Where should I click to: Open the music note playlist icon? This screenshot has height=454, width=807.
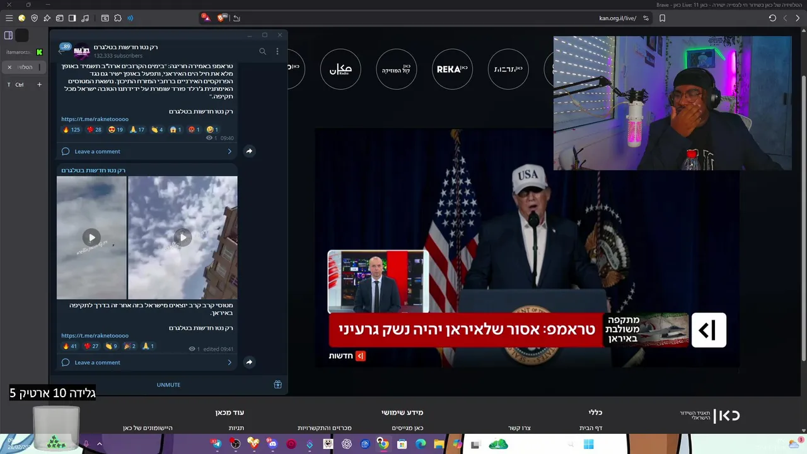click(x=85, y=18)
